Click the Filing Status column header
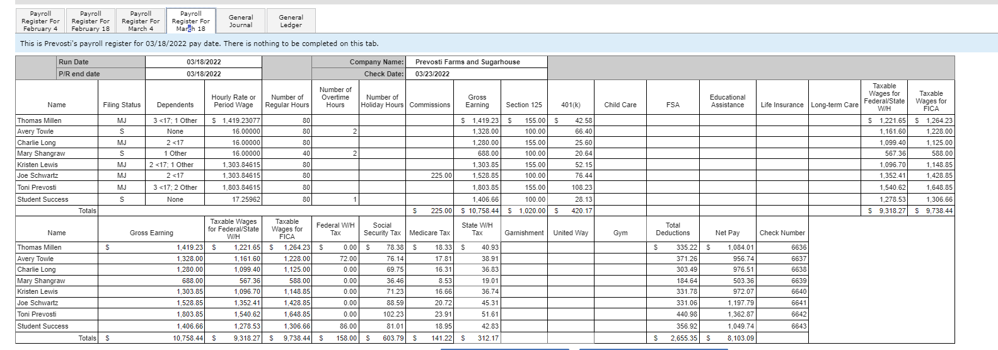 (x=122, y=105)
